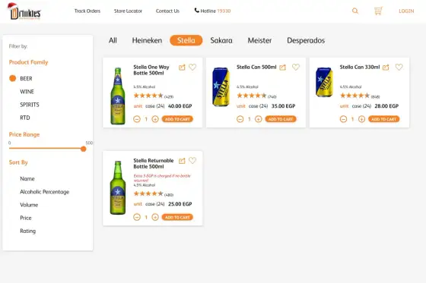Viewport: 426px width, 283px height.
Task: Open Store Locator page
Action: tap(128, 11)
